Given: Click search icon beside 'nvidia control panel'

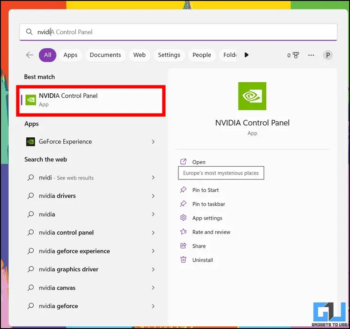Looking at the screenshot, I should pos(30,233).
